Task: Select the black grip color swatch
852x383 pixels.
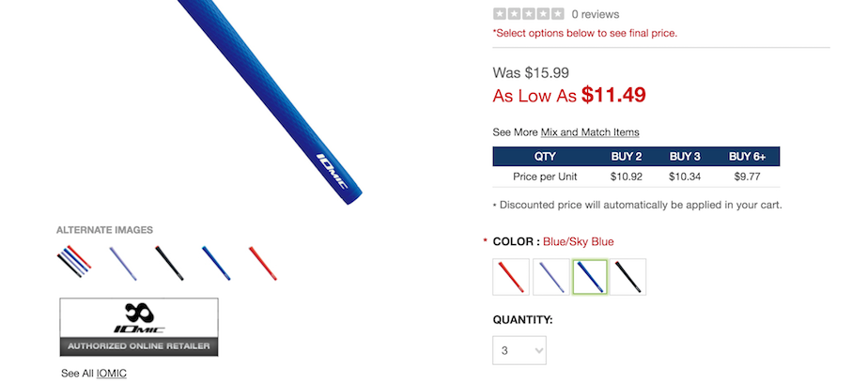Action: [x=628, y=276]
